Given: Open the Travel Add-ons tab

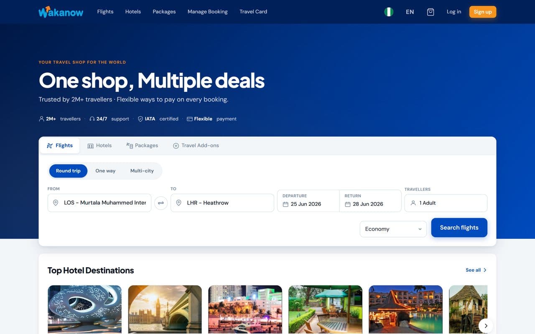Looking at the screenshot, I should tap(196, 146).
